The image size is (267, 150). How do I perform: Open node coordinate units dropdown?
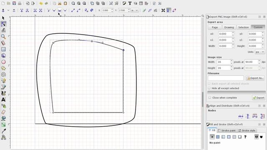134,10
